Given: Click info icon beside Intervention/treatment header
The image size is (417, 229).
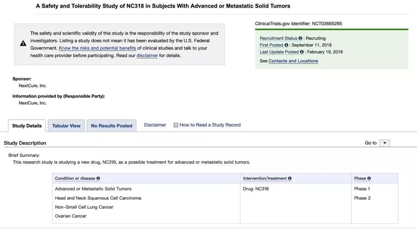Looking at the screenshot, I should coord(290,179).
